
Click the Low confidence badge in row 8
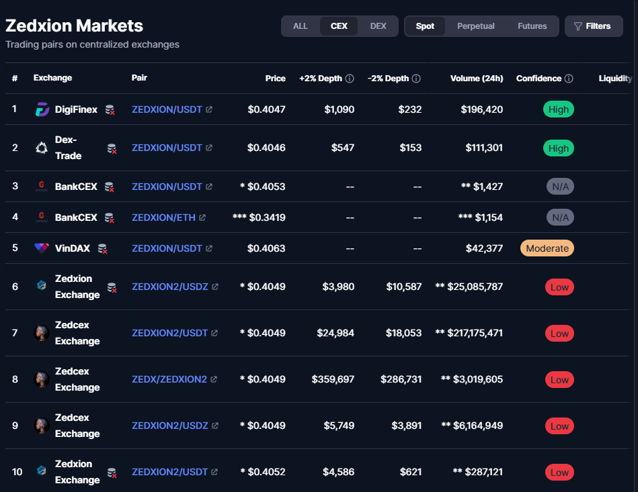(x=559, y=380)
